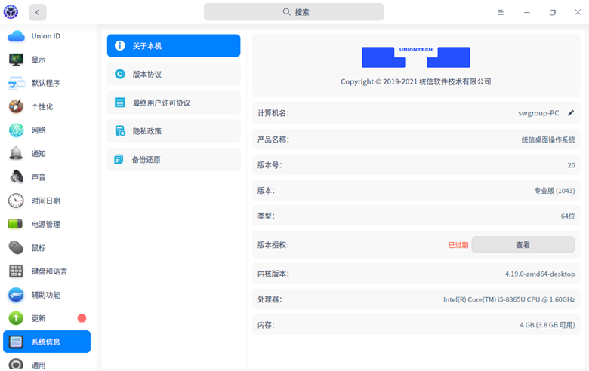The width and height of the screenshot is (589, 371).
Task: Open 隐私政策 privacy policy tab
Action: 174,131
